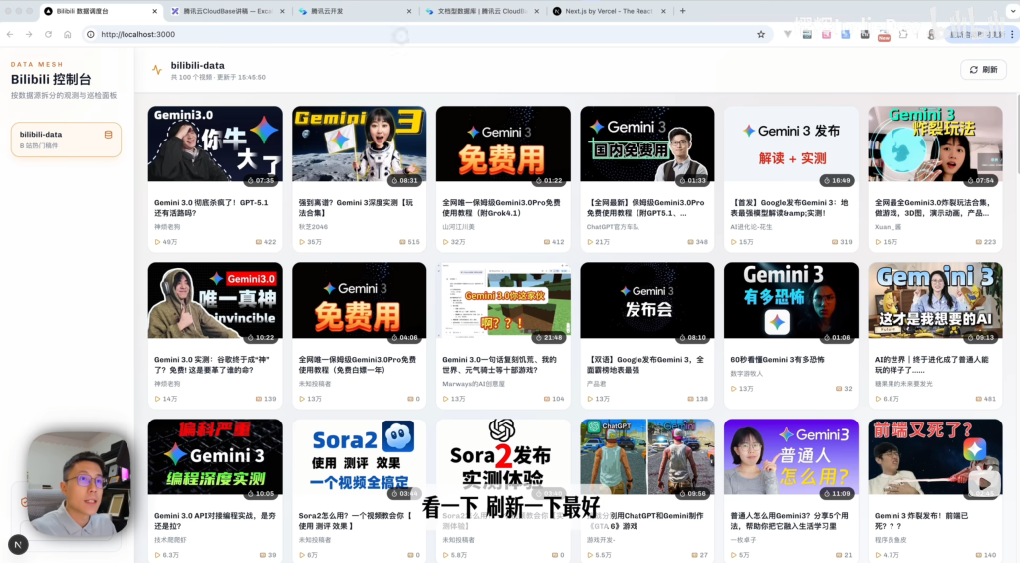The height and width of the screenshot is (563, 1020).
Task: Click the 刷新 refresh button
Action: (x=983, y=70)
